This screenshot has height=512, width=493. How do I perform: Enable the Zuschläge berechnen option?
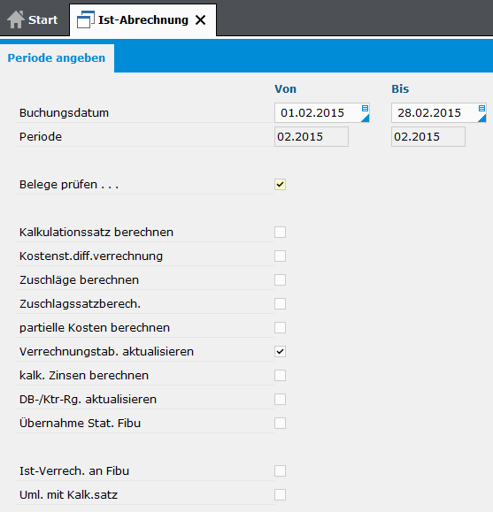click(x=281, y=279)
